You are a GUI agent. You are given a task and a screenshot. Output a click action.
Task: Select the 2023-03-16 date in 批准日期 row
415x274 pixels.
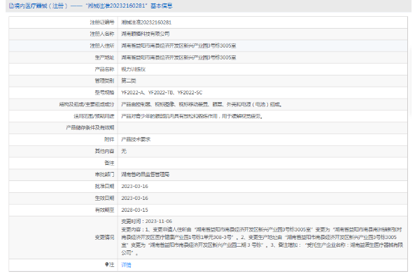click(134, 186)
